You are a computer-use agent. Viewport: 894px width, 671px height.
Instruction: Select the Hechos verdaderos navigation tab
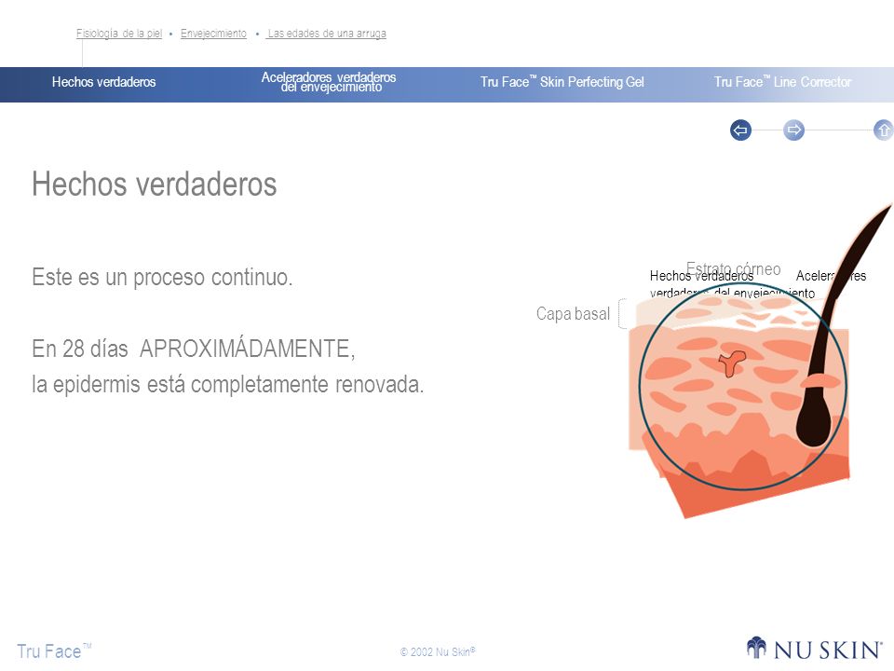pos(103,82)
